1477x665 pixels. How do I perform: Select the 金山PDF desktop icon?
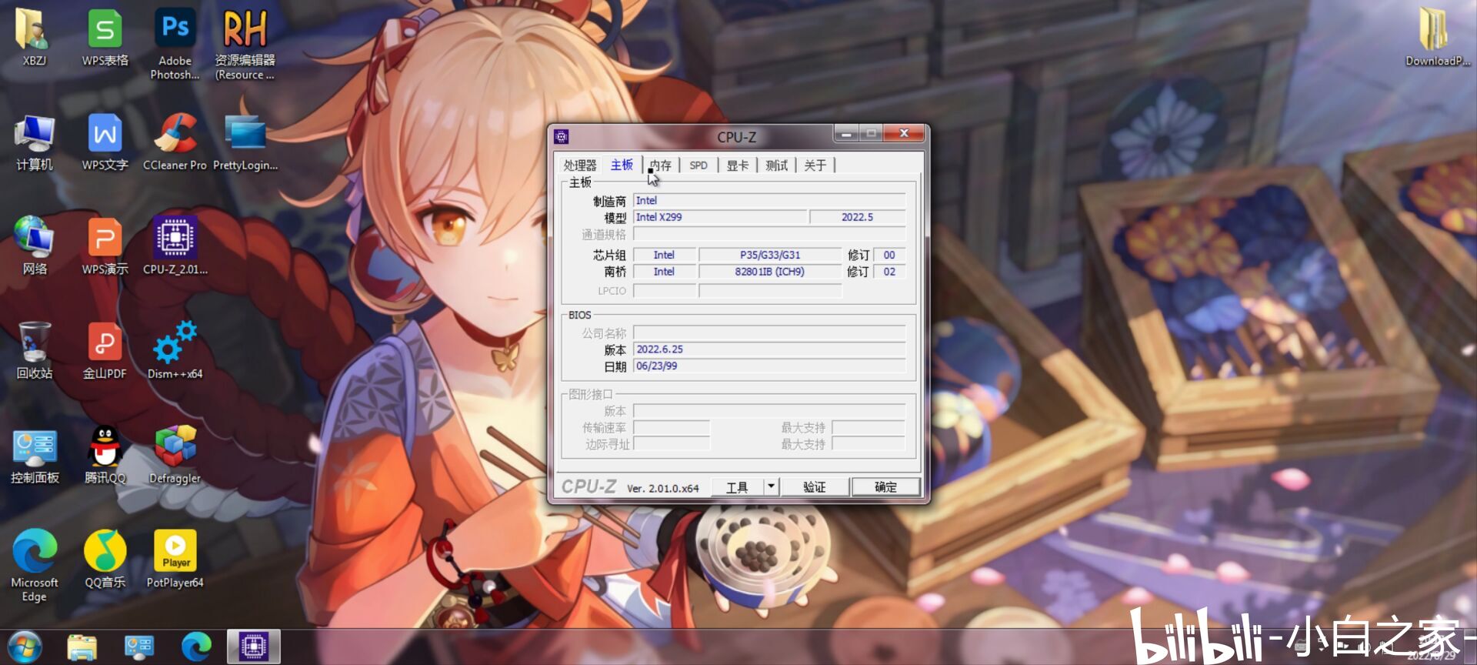click(105, 350)
